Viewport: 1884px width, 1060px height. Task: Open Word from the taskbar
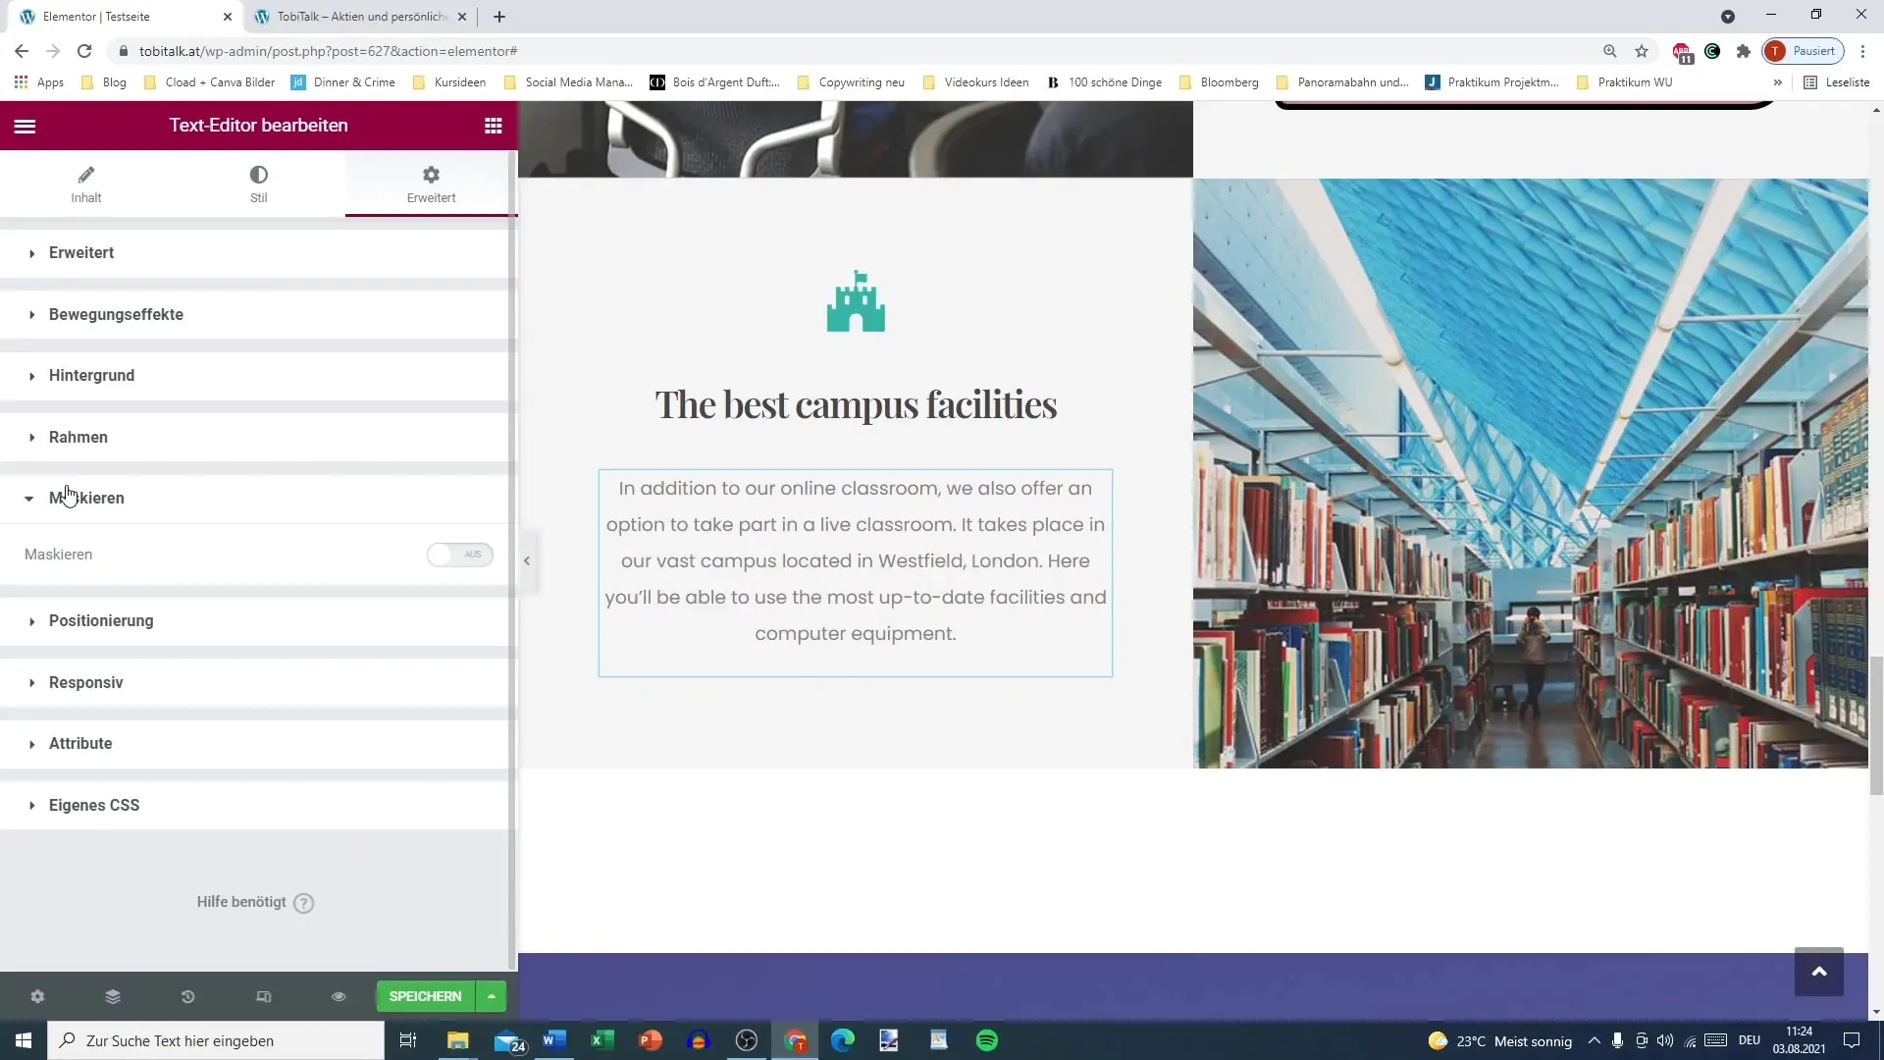point(554,1040)
